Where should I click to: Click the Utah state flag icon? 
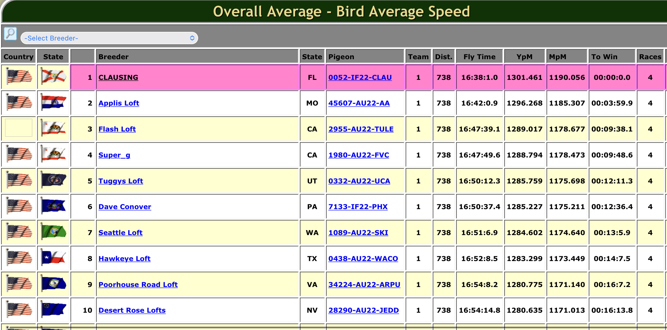pyautogui.click(x=53, y=180)
